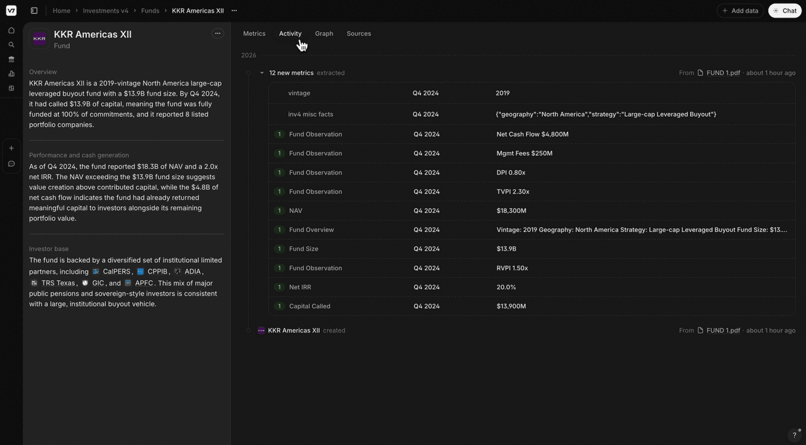The width and height of the screenshot is (806, 445).
Task: Open the bank building sidebar icon
Action: [x=11, y=59]
